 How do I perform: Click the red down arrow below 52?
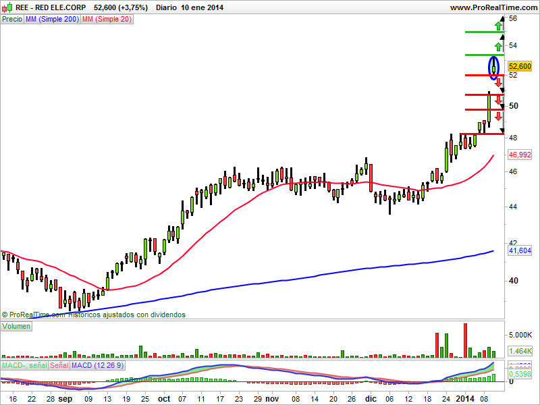[498, 82]
